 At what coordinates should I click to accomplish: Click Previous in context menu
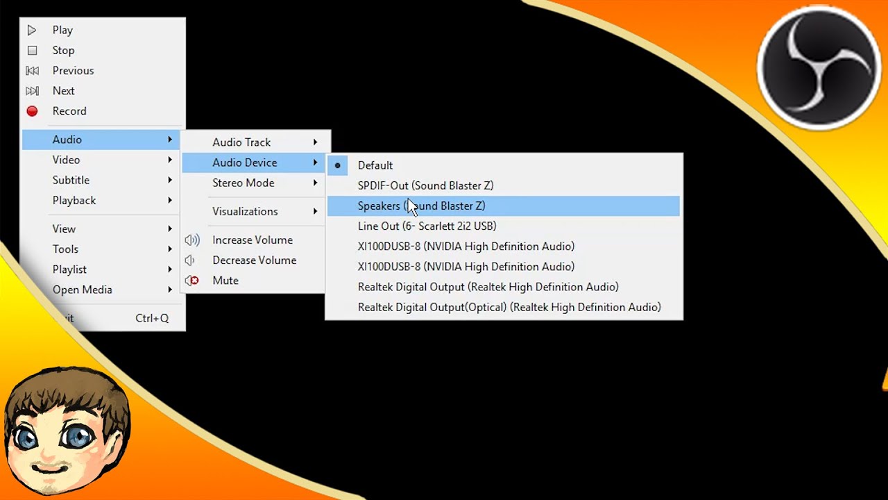pyautogui.click(x=102, y=70)
